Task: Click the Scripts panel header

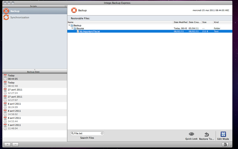Action: click(x=35, y=6)
